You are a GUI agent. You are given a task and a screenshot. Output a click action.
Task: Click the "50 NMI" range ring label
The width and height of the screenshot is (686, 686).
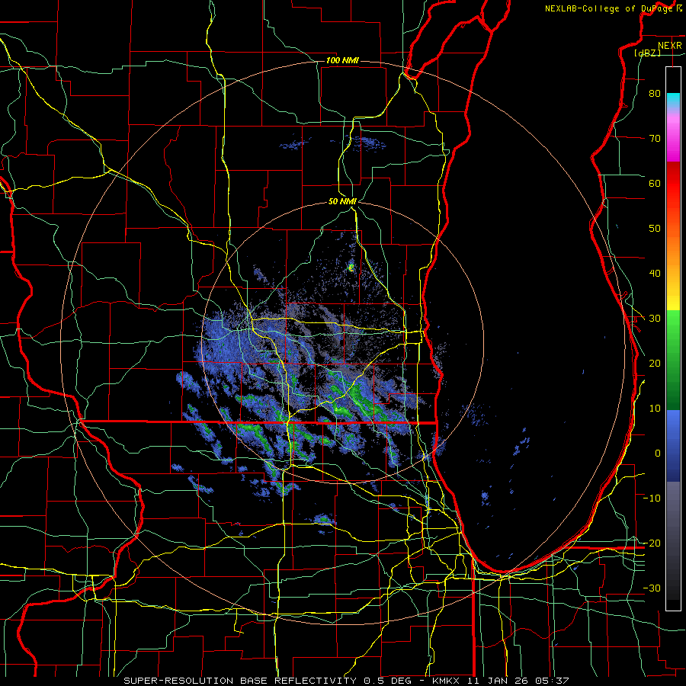(342, 202)
